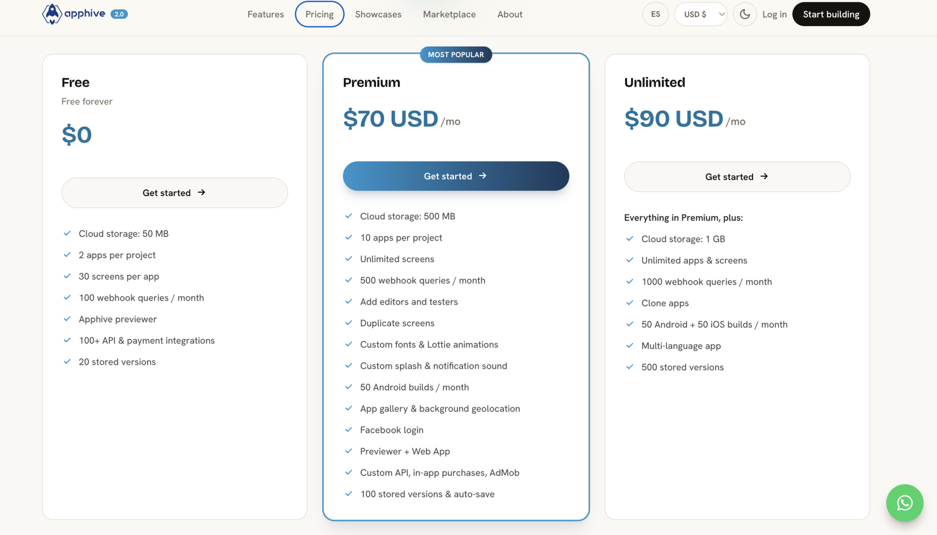This screenshot has height=535, width=937.
Task: Click the currency dropdown chevron arrow
Action: 721,14
